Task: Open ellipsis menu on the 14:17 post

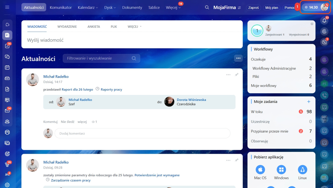Action: (x=228, y=75)
